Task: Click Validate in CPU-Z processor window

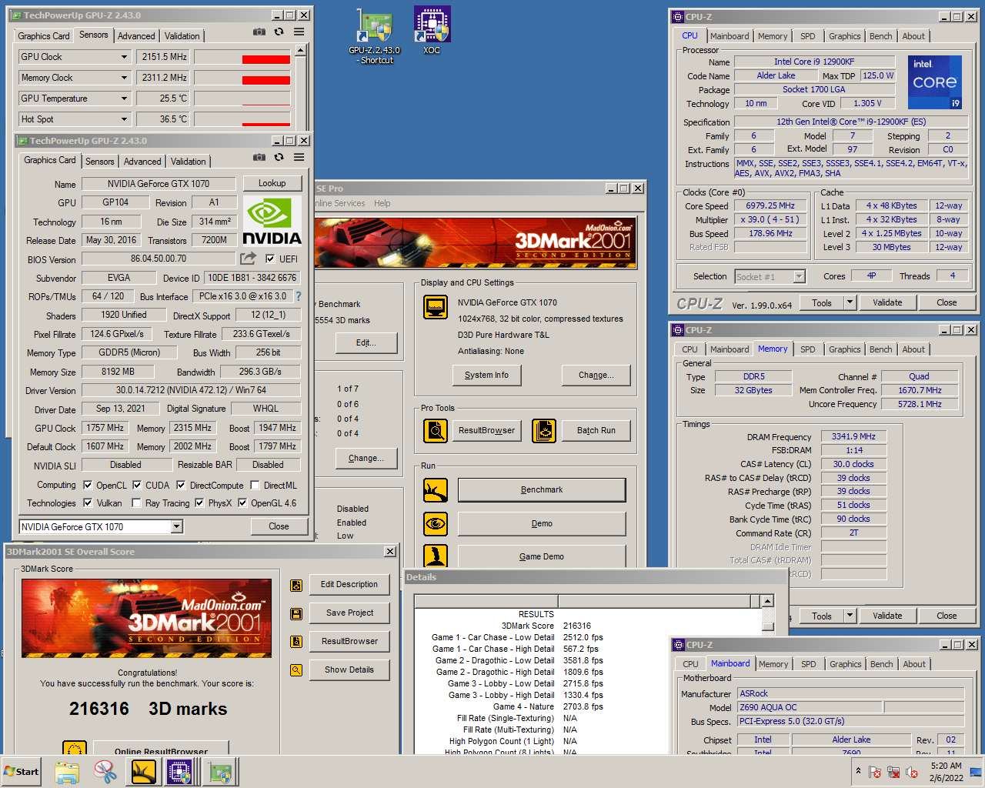Action: tap(887, 302)
